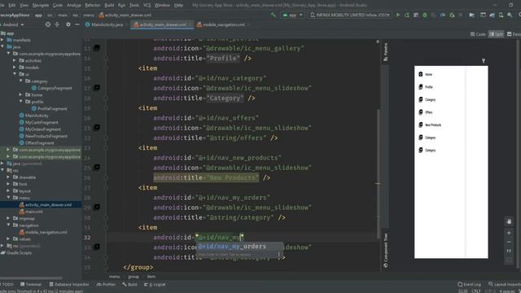
Task: Click gutter drawable icon on line 21
Action: coord(97,128)
